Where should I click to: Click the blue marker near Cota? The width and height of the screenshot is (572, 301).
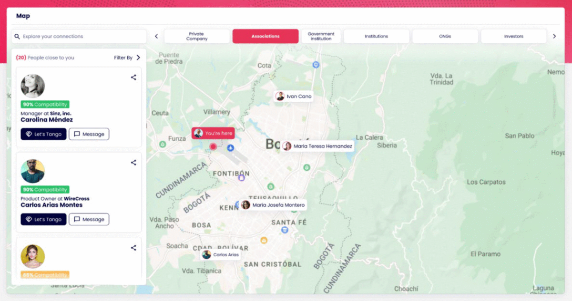tap(315, 65)
